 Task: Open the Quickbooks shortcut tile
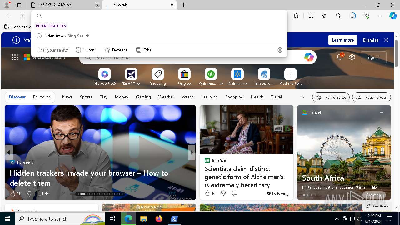tap(211, 74)
